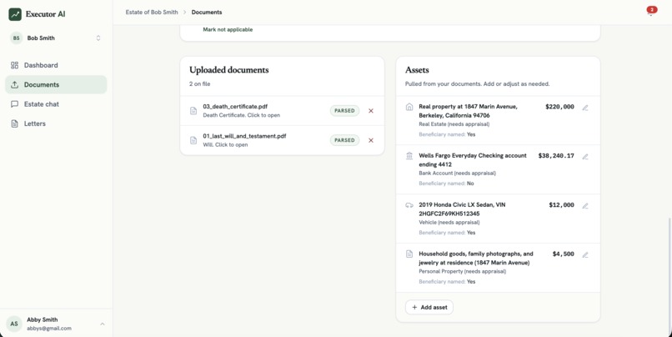Click the abbys@gmail.com email text

pyautogui.click(x=49, y=329)
